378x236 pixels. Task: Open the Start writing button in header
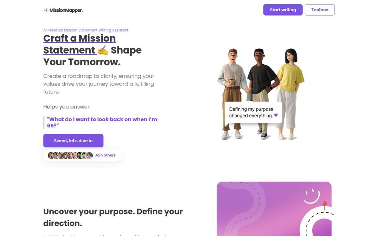(283, 10)
